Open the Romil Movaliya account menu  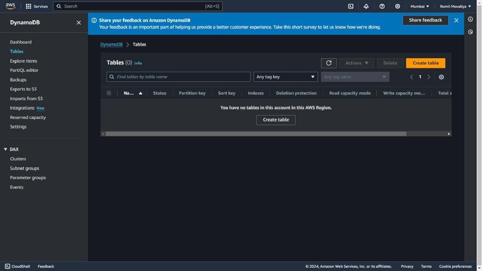pos(455,6)
